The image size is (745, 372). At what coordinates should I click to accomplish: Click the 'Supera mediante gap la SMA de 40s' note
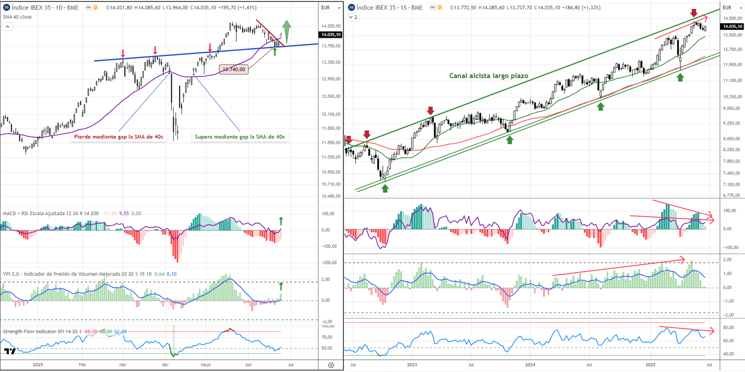pyautogui.click(x=240, y=136)
